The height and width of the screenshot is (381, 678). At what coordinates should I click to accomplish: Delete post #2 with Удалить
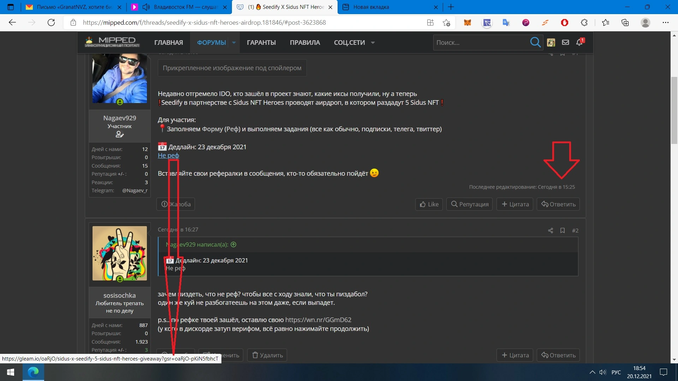click(267, 355)
